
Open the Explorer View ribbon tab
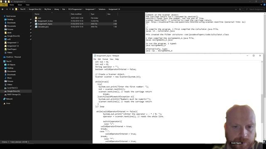click(x=28, y=5)
